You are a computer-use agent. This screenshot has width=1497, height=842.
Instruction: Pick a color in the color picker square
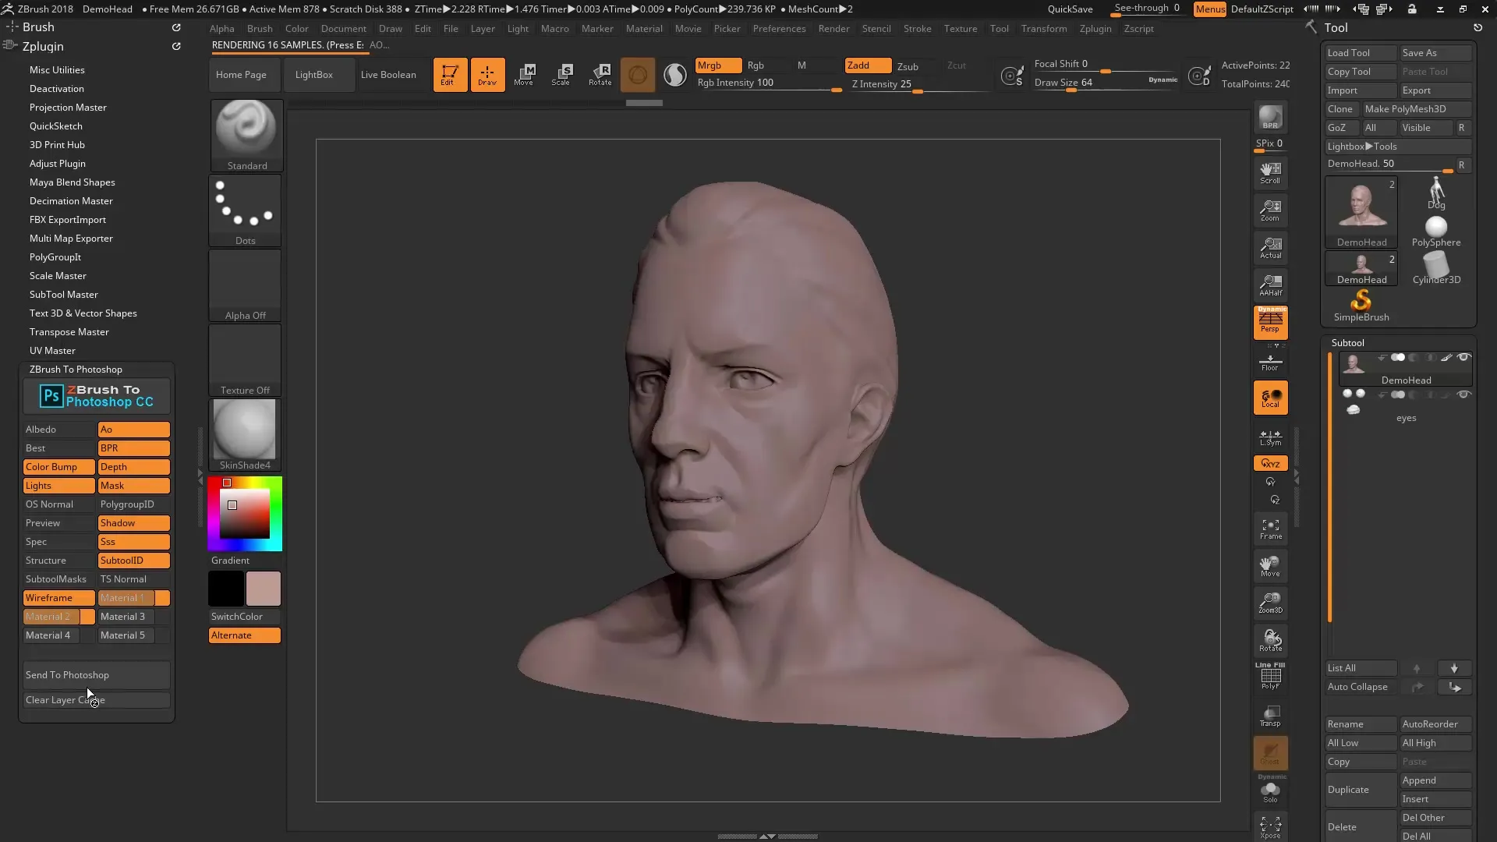[245, 514]
